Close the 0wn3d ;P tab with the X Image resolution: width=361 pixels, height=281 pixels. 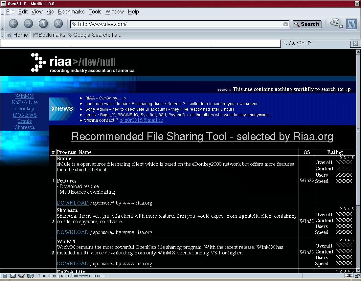pyautogui.click(x=355, y=44)
